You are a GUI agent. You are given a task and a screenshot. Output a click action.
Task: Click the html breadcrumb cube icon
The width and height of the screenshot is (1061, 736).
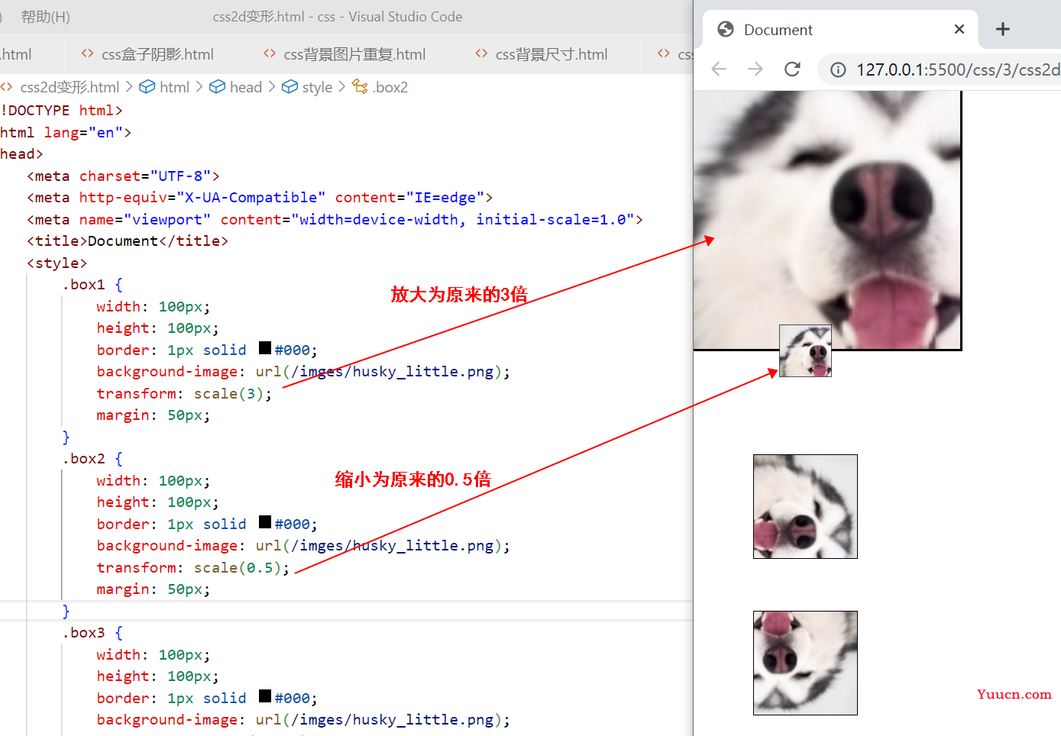[x=147, y=87]
